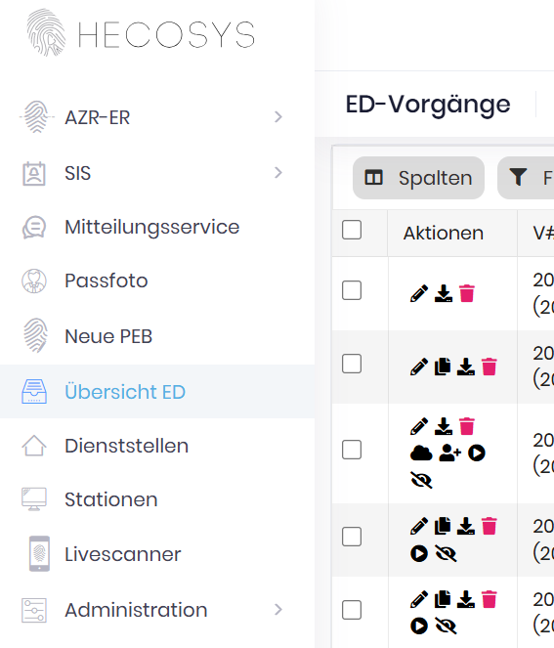Click the copy icon in second row
This screenshot has height=648, width=554.
443,367
